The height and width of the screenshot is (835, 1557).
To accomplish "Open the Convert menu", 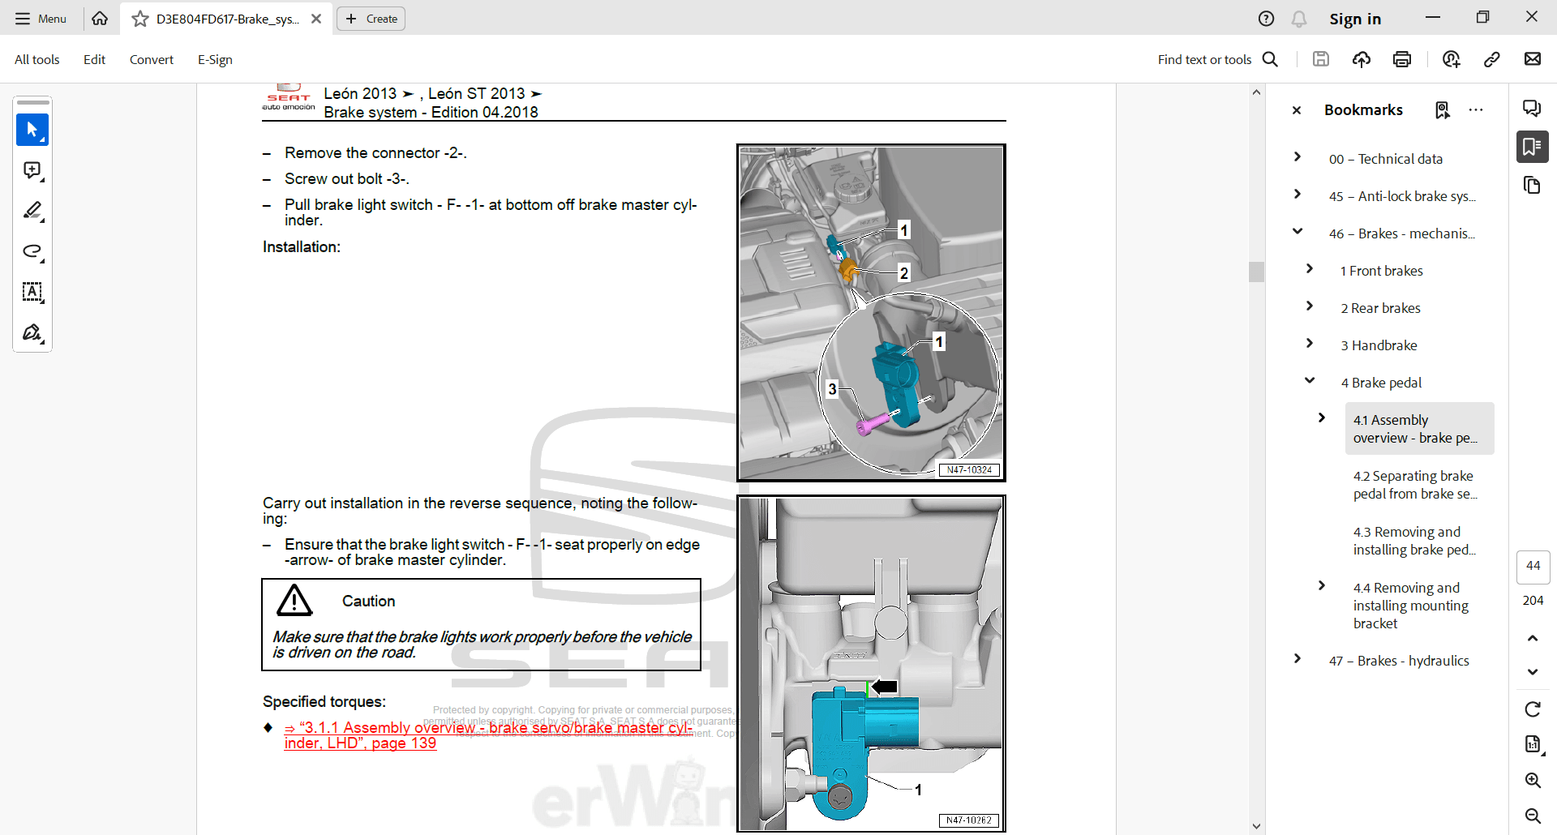I will coord(151,59).
